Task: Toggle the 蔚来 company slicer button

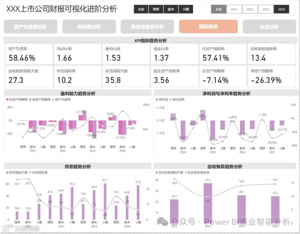Action: (171, 9)
